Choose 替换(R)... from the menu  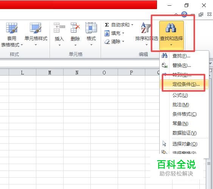(x=184, y=65)
